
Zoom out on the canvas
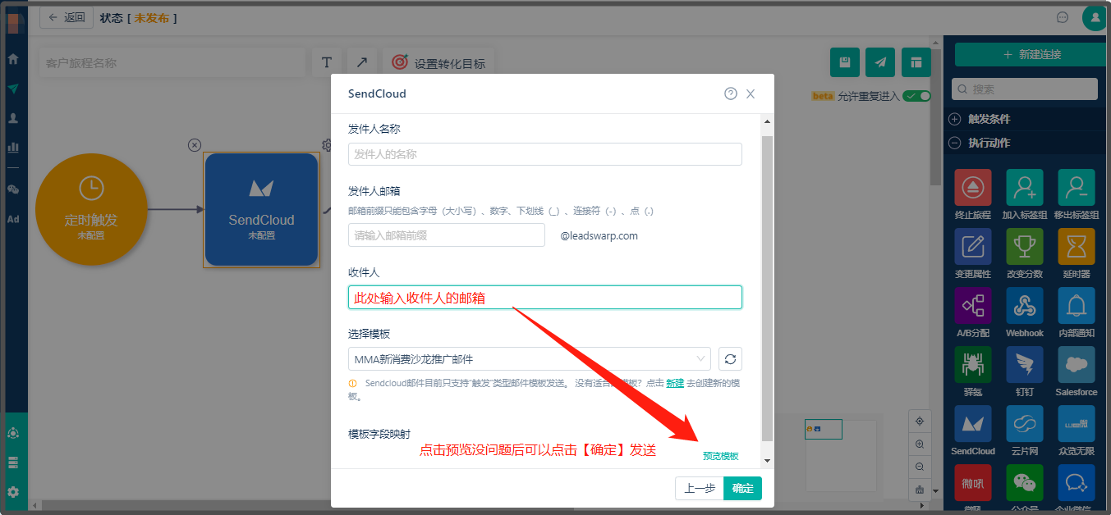point(920,467)
